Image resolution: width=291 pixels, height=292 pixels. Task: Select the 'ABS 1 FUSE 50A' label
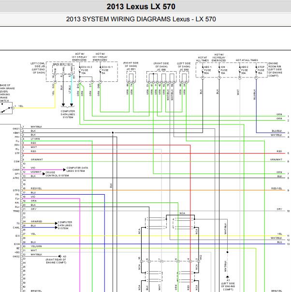(207, 70)
